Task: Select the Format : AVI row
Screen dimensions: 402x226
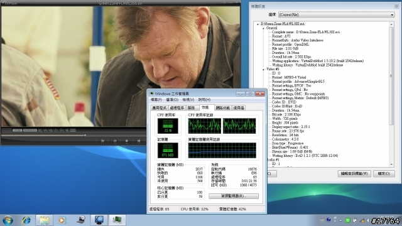Action: 281,36
